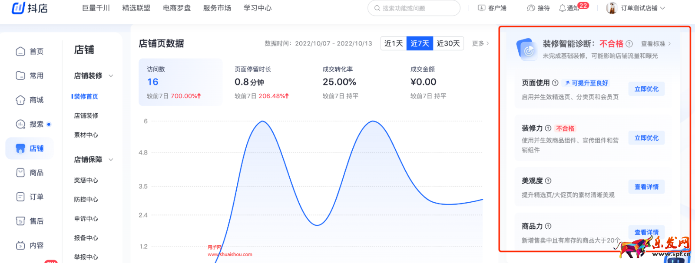The height and width of the screenshot is (263, 695).
Task: Open 商品 product icon in sidebar
Action: pyautogui.click(x=20, y=173)
